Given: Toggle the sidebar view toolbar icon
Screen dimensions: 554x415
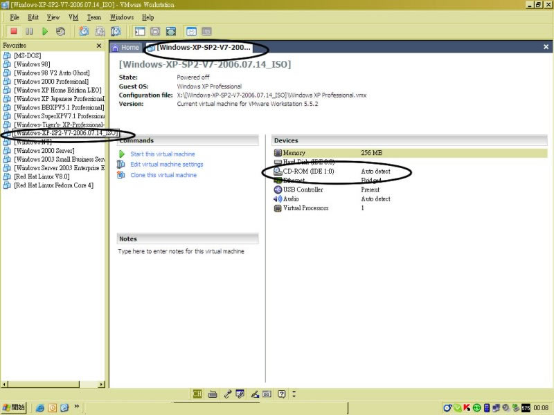Looking at the screenshot, I should [140, 31].
